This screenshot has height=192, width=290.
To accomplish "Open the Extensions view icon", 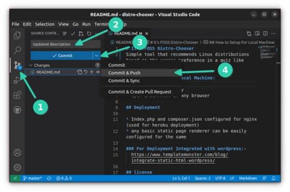I will click(17, 95).
